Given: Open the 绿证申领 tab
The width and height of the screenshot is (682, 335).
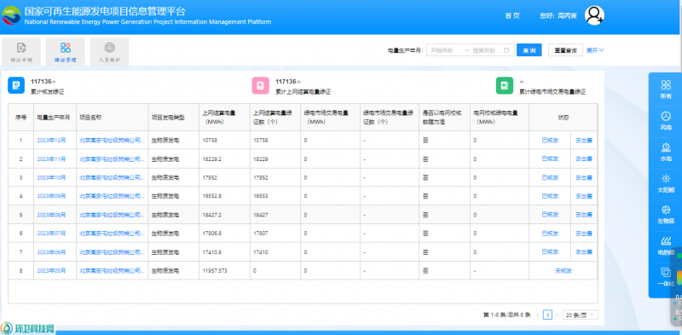Looking at the screenshot, I should [21, 52].
